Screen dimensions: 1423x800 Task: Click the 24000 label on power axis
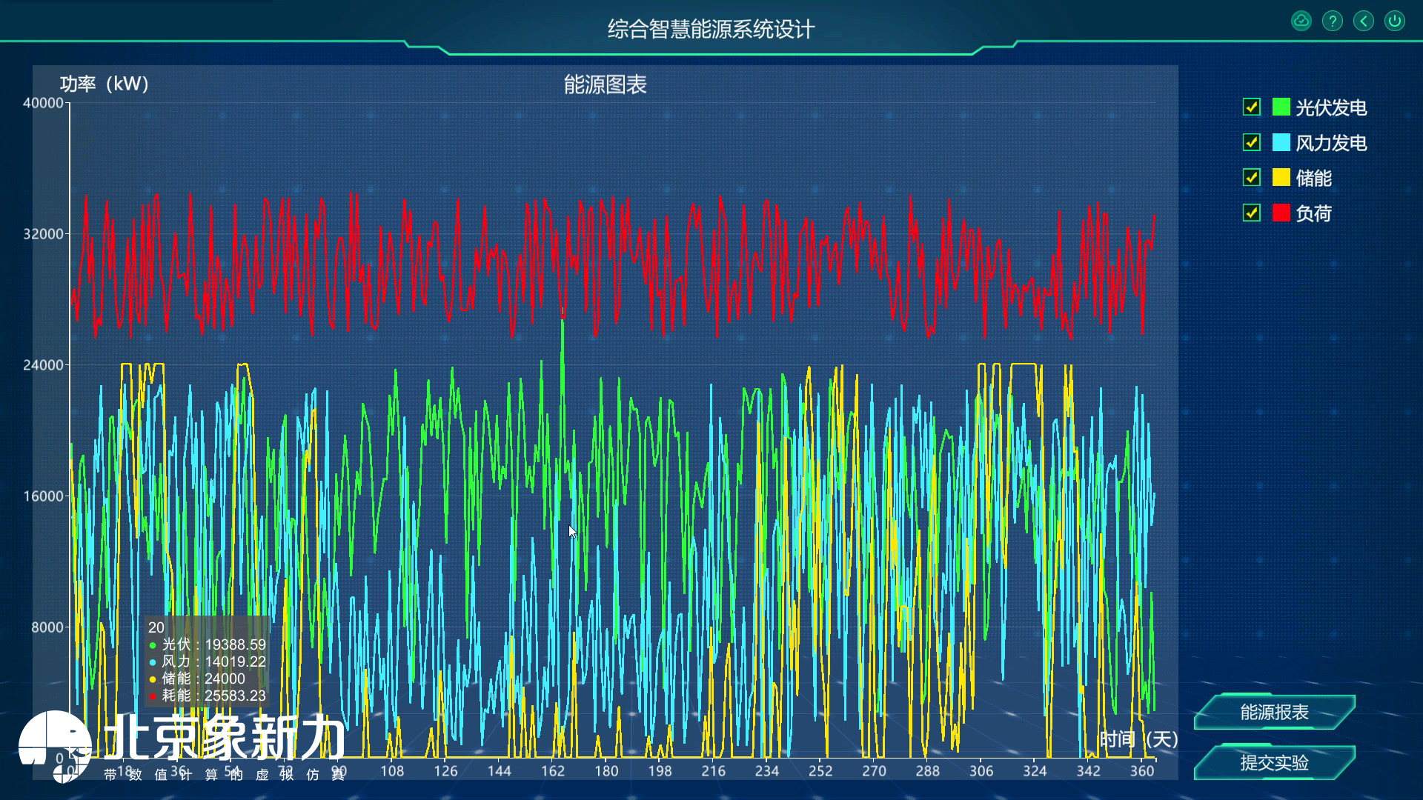pyautogui.click(x=43, y=365)
